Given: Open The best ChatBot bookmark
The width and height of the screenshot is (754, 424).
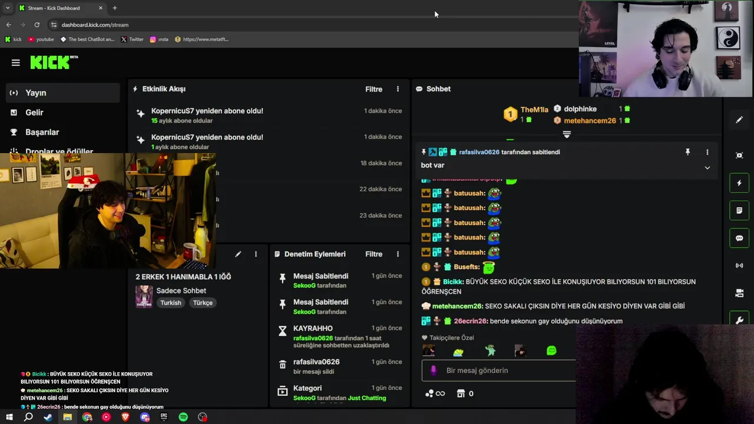Looking at the screenshot, I should point(87,39).
